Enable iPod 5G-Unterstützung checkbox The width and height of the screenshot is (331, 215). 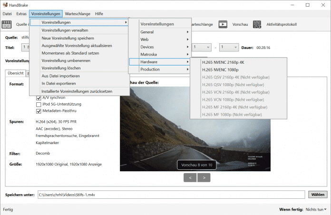pyautogui.click(x=39, y=104)
